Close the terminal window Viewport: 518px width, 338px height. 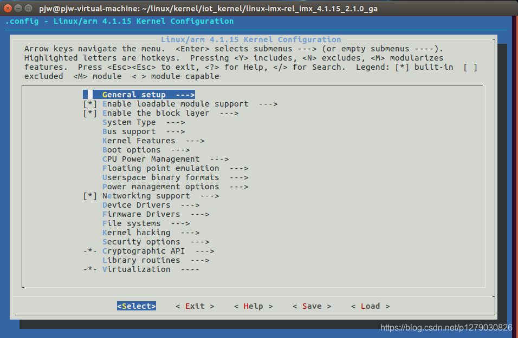pyautogui.click(x=8, y=8)
